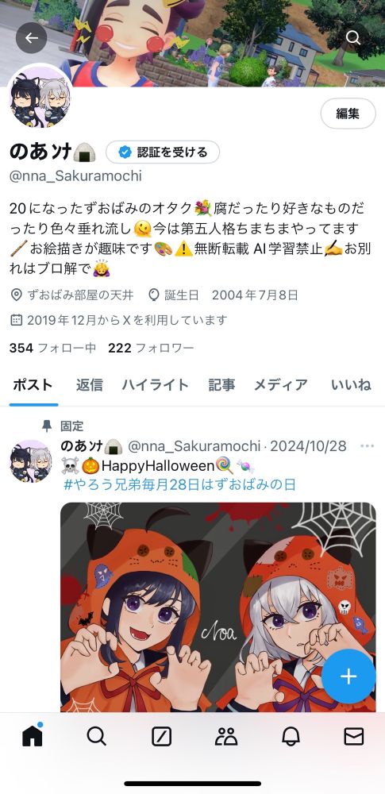Tap the blue compose plus button
The height and width of the screenshot is (794, 385).
tap(348, 676)
